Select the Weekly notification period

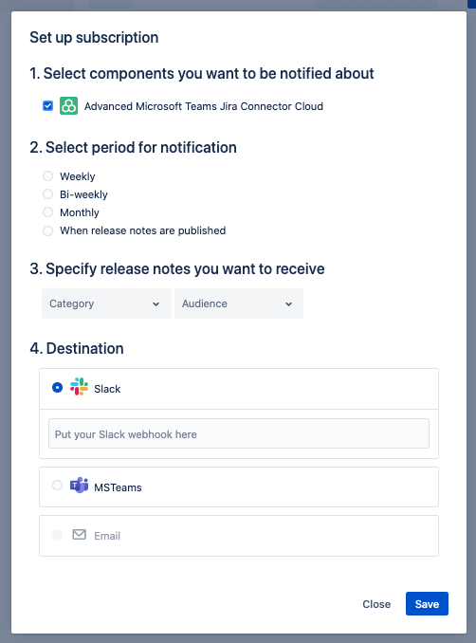48,175
